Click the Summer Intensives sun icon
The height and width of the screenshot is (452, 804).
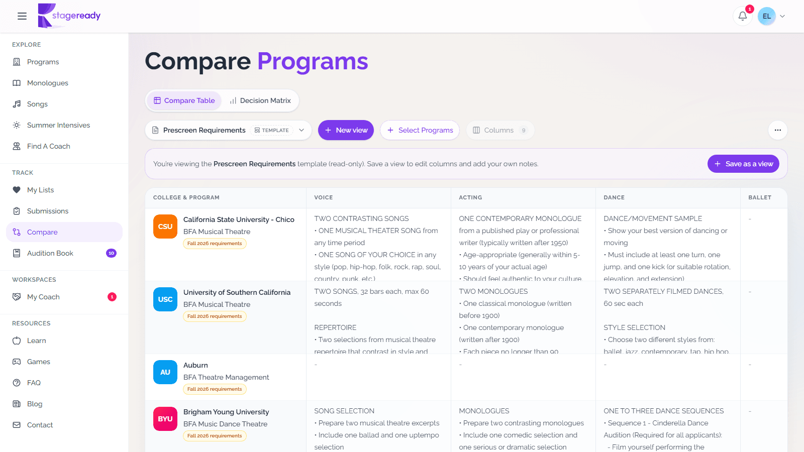point(17,125)
